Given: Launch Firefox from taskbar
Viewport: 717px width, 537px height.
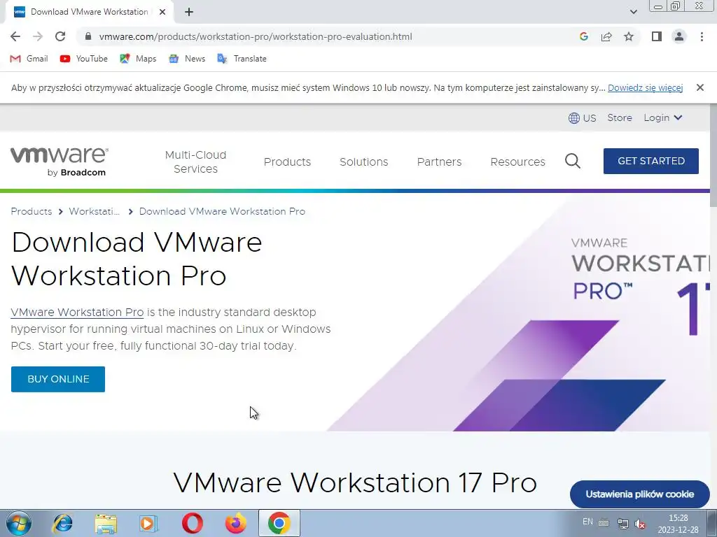Looking at the screenshot, I should point(235,523).
